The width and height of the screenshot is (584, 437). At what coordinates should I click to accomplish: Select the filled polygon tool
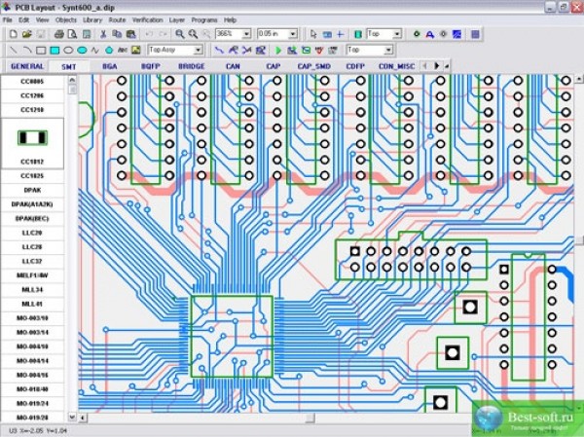click(109, 50)
